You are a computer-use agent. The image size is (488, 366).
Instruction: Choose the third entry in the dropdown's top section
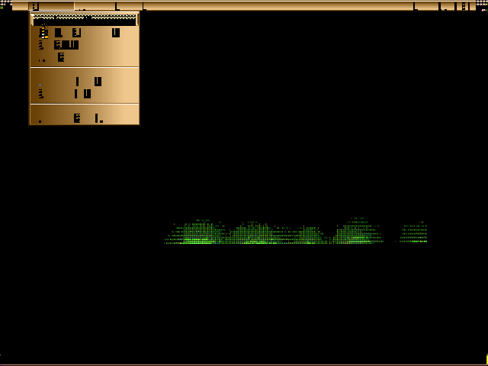(61, 57)
